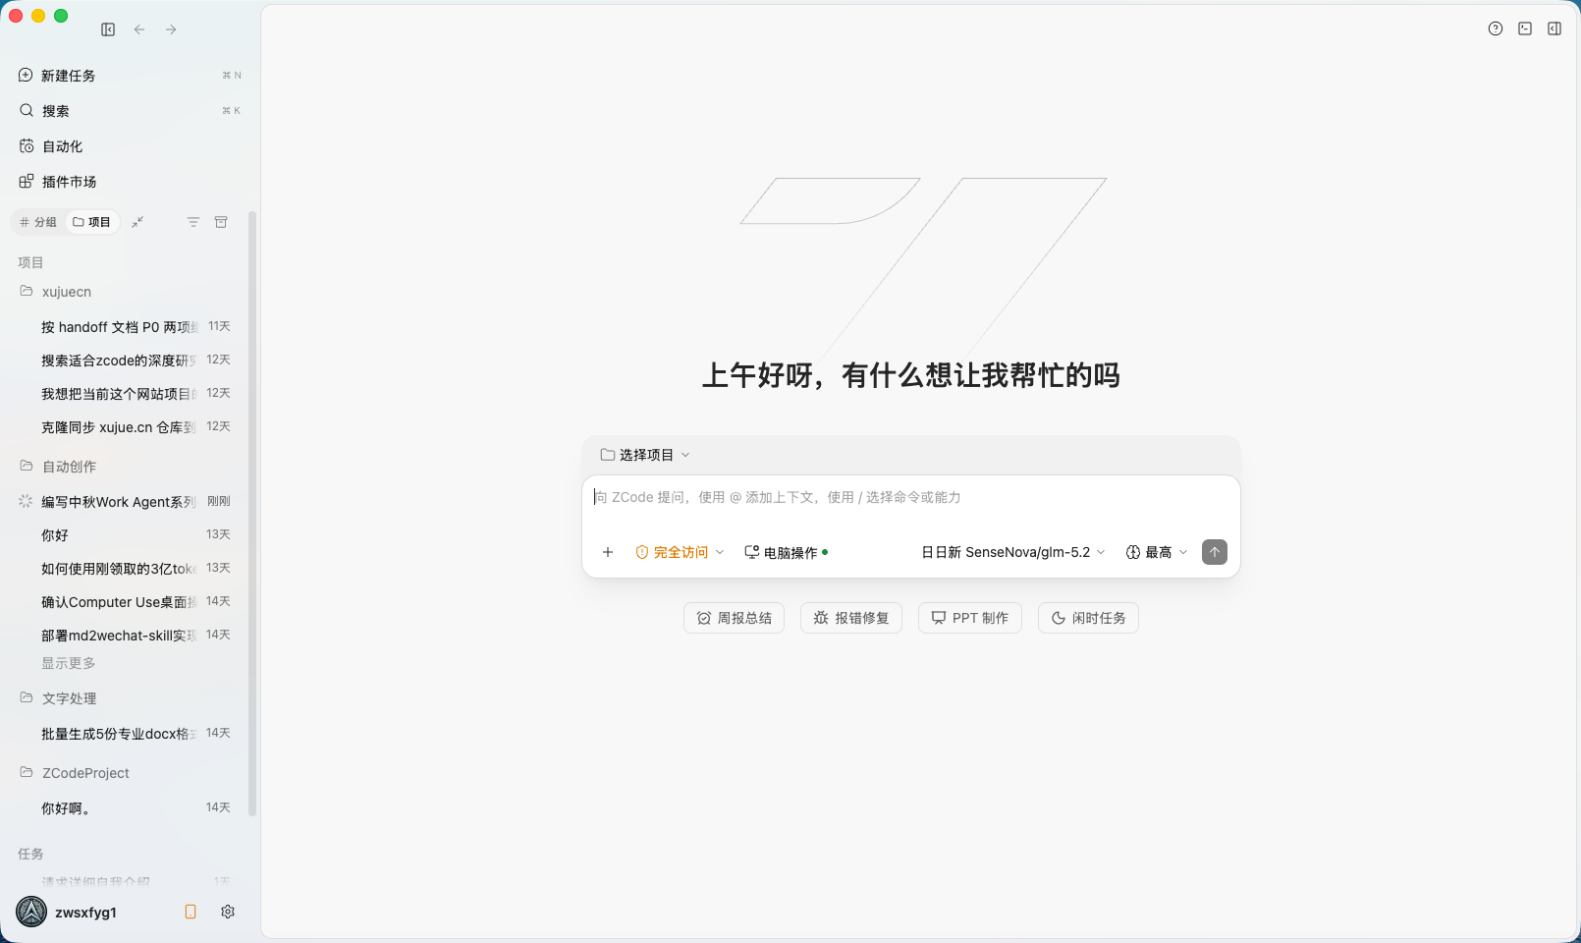
Task: Focus the ZCode prompt input field
Action: 911,498
